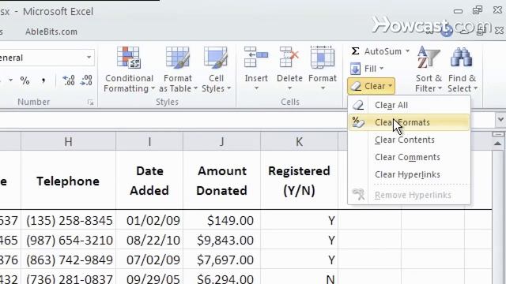This screenshot has height=284, width=506.
Task: Open the Delete dropdown arrow
Action: point(289,88)
